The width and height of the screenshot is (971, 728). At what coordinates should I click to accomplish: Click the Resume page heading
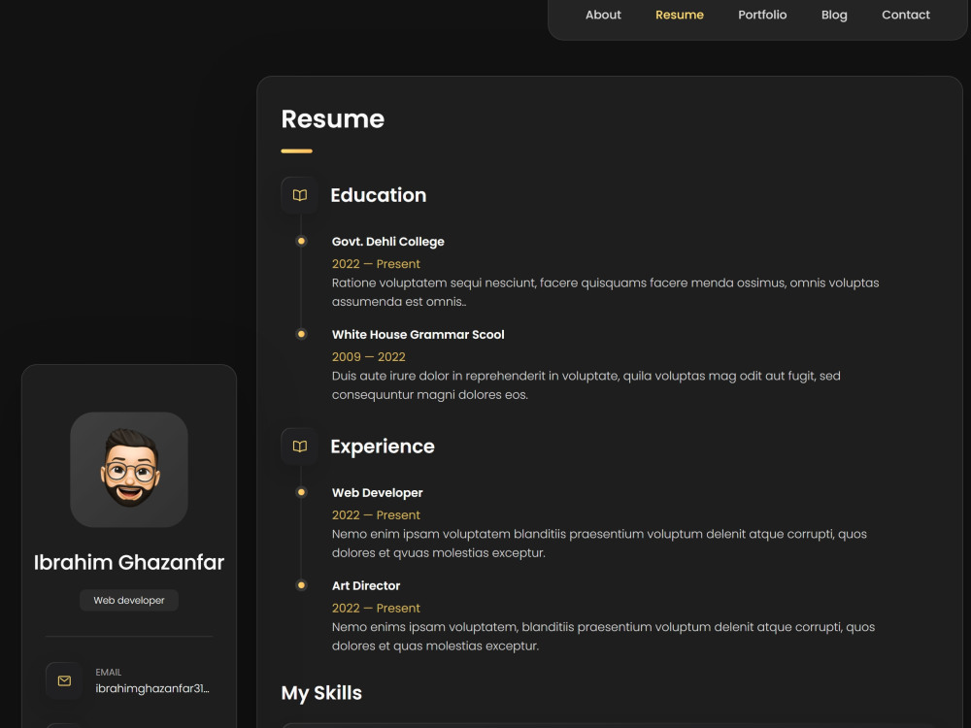click(332, 118)
